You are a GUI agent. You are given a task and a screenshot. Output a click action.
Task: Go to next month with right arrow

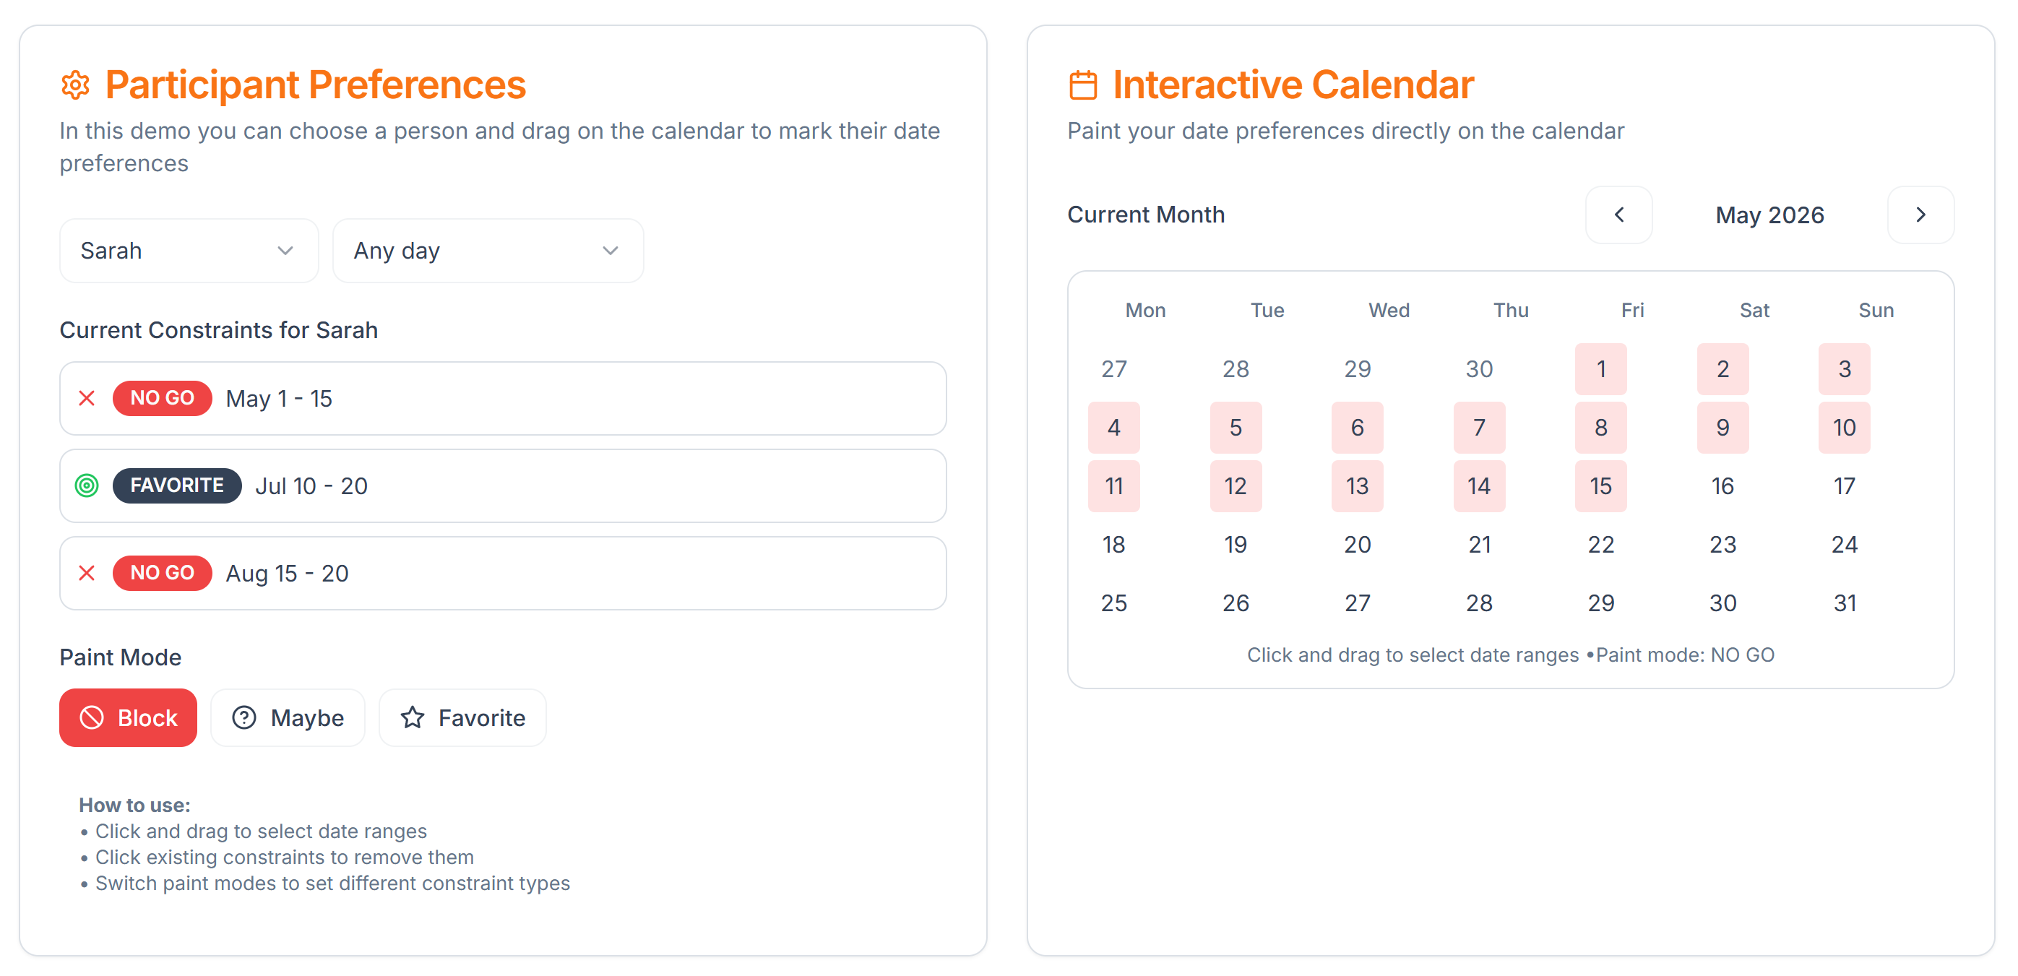point(1921,215)
